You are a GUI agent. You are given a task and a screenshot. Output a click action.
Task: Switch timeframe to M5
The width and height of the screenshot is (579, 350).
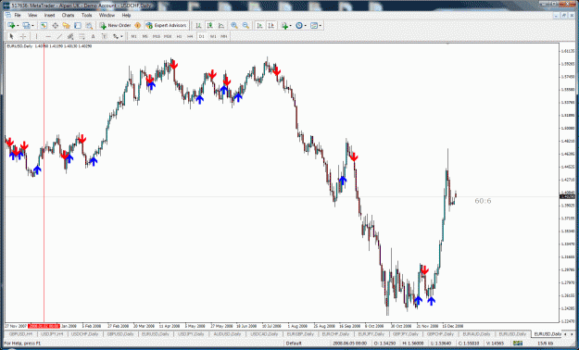145,36
